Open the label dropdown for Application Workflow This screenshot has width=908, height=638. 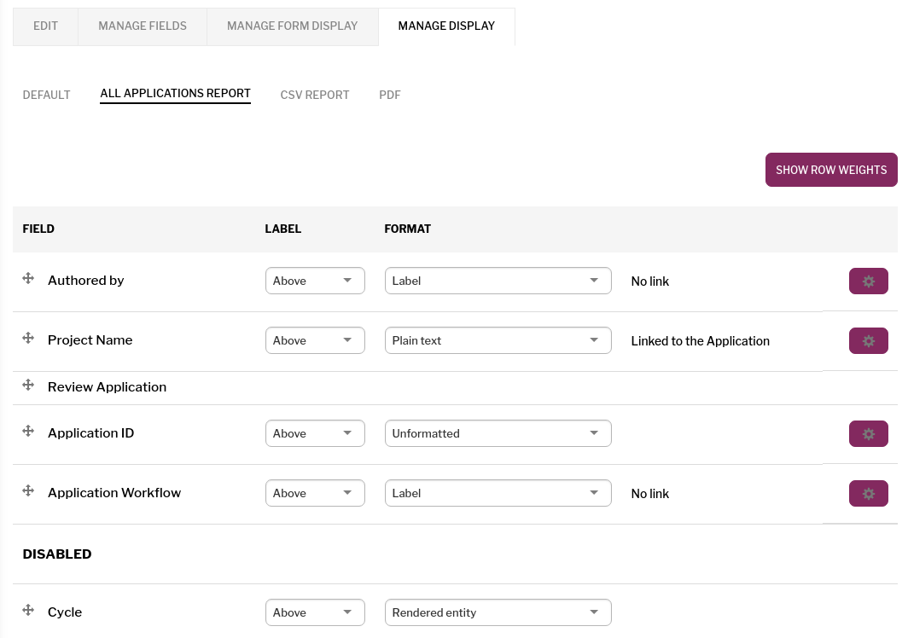click(x=315, y=493)
